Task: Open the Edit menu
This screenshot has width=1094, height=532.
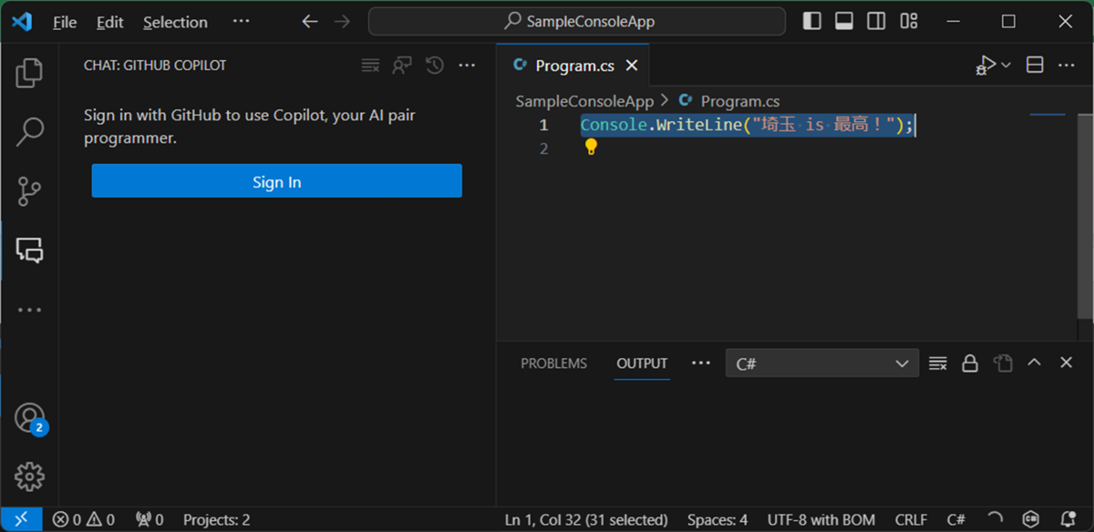Action: tap(110, 22)
